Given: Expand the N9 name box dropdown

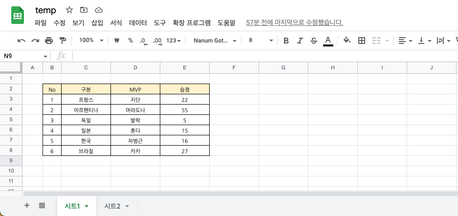Looking at the screenshot, I should click(x=45, y=56).
